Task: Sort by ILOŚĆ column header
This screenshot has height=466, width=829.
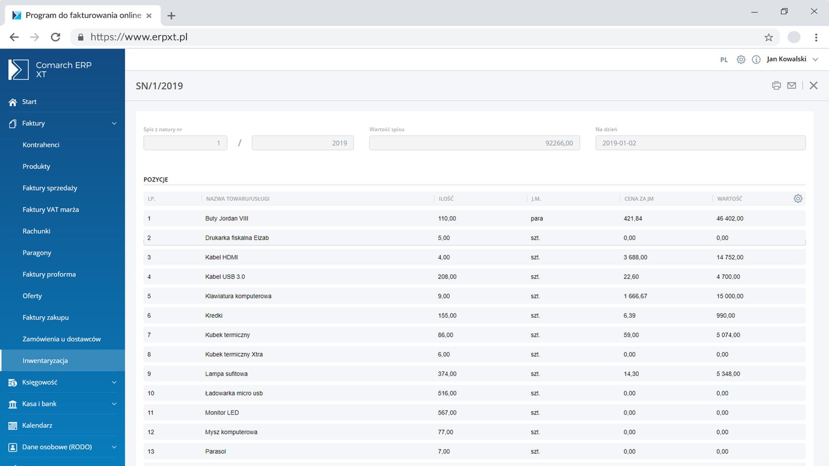Action: click(x=446, y=199)
